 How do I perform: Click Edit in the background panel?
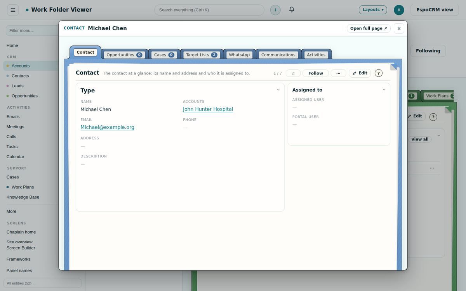point(415,116)
